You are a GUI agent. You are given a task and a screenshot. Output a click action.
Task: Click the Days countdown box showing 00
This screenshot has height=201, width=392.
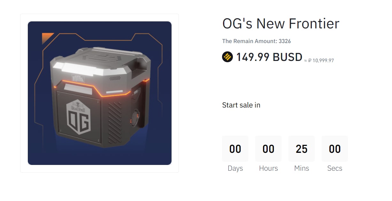point(235,149)
